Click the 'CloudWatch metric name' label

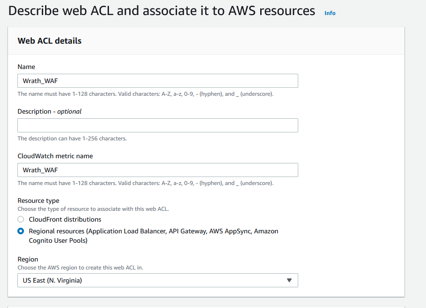55,156
